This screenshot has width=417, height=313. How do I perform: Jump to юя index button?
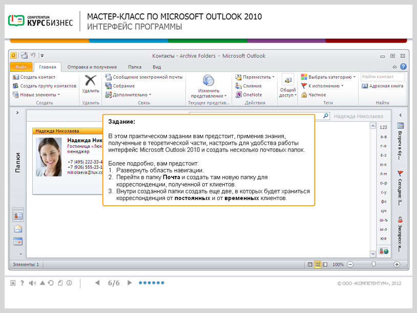(383, 238)
